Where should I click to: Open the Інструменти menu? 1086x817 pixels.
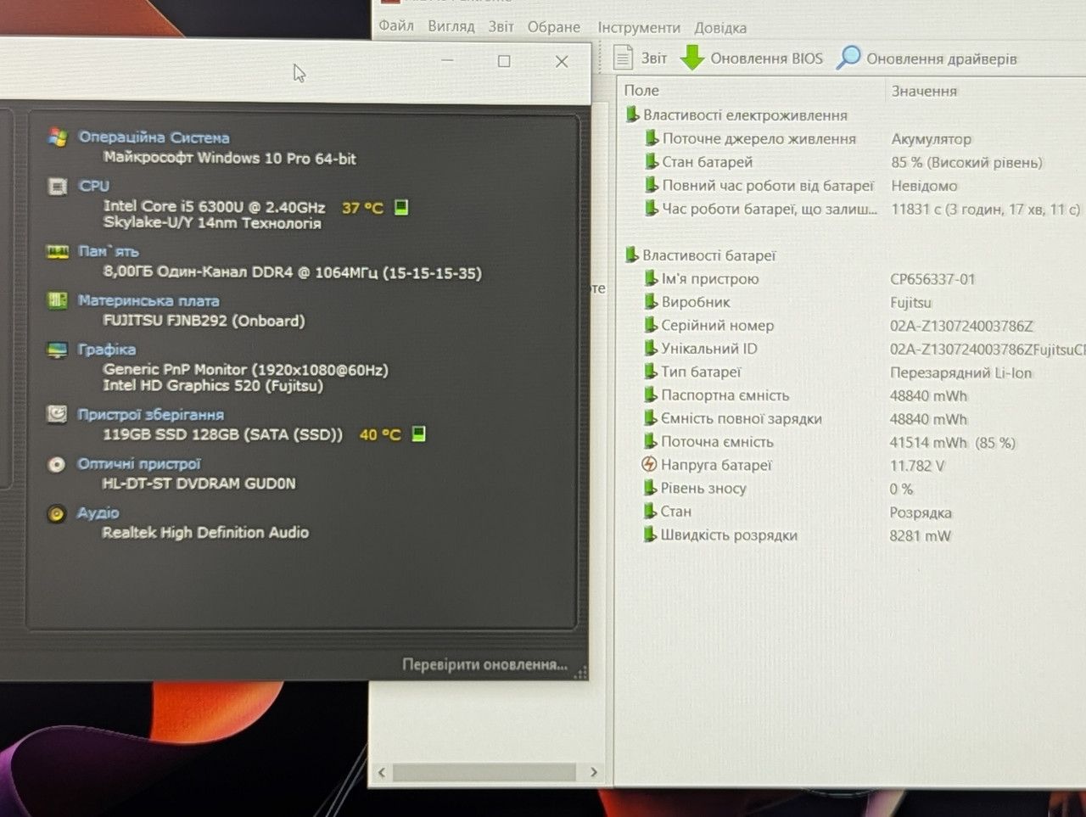tap(639, 27)
